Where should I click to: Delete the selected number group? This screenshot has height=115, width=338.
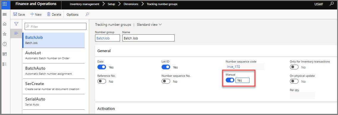click(54, 15)
